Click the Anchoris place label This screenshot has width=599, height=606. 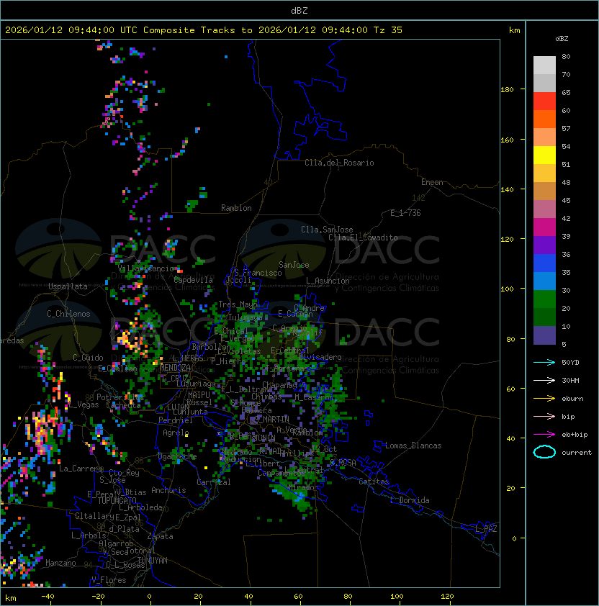tap(168, 490)
